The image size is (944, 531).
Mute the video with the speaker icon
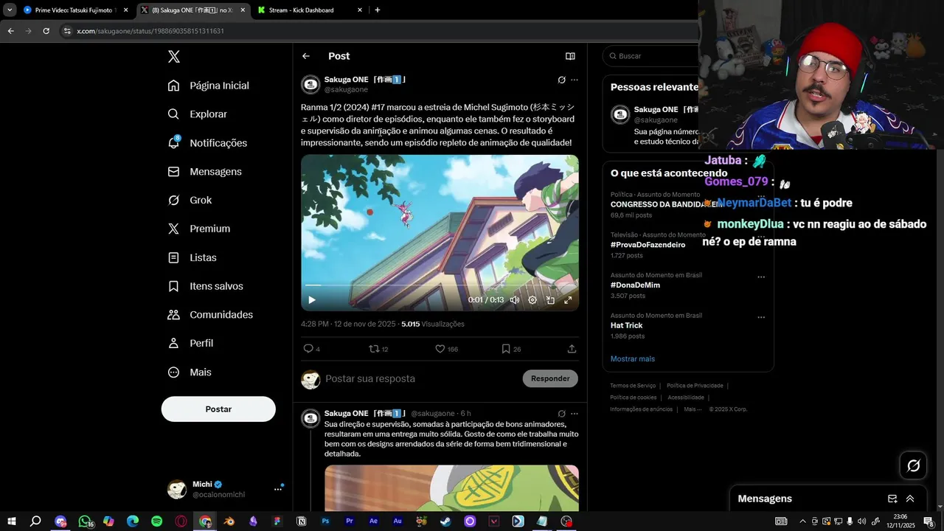coord(514,300)
